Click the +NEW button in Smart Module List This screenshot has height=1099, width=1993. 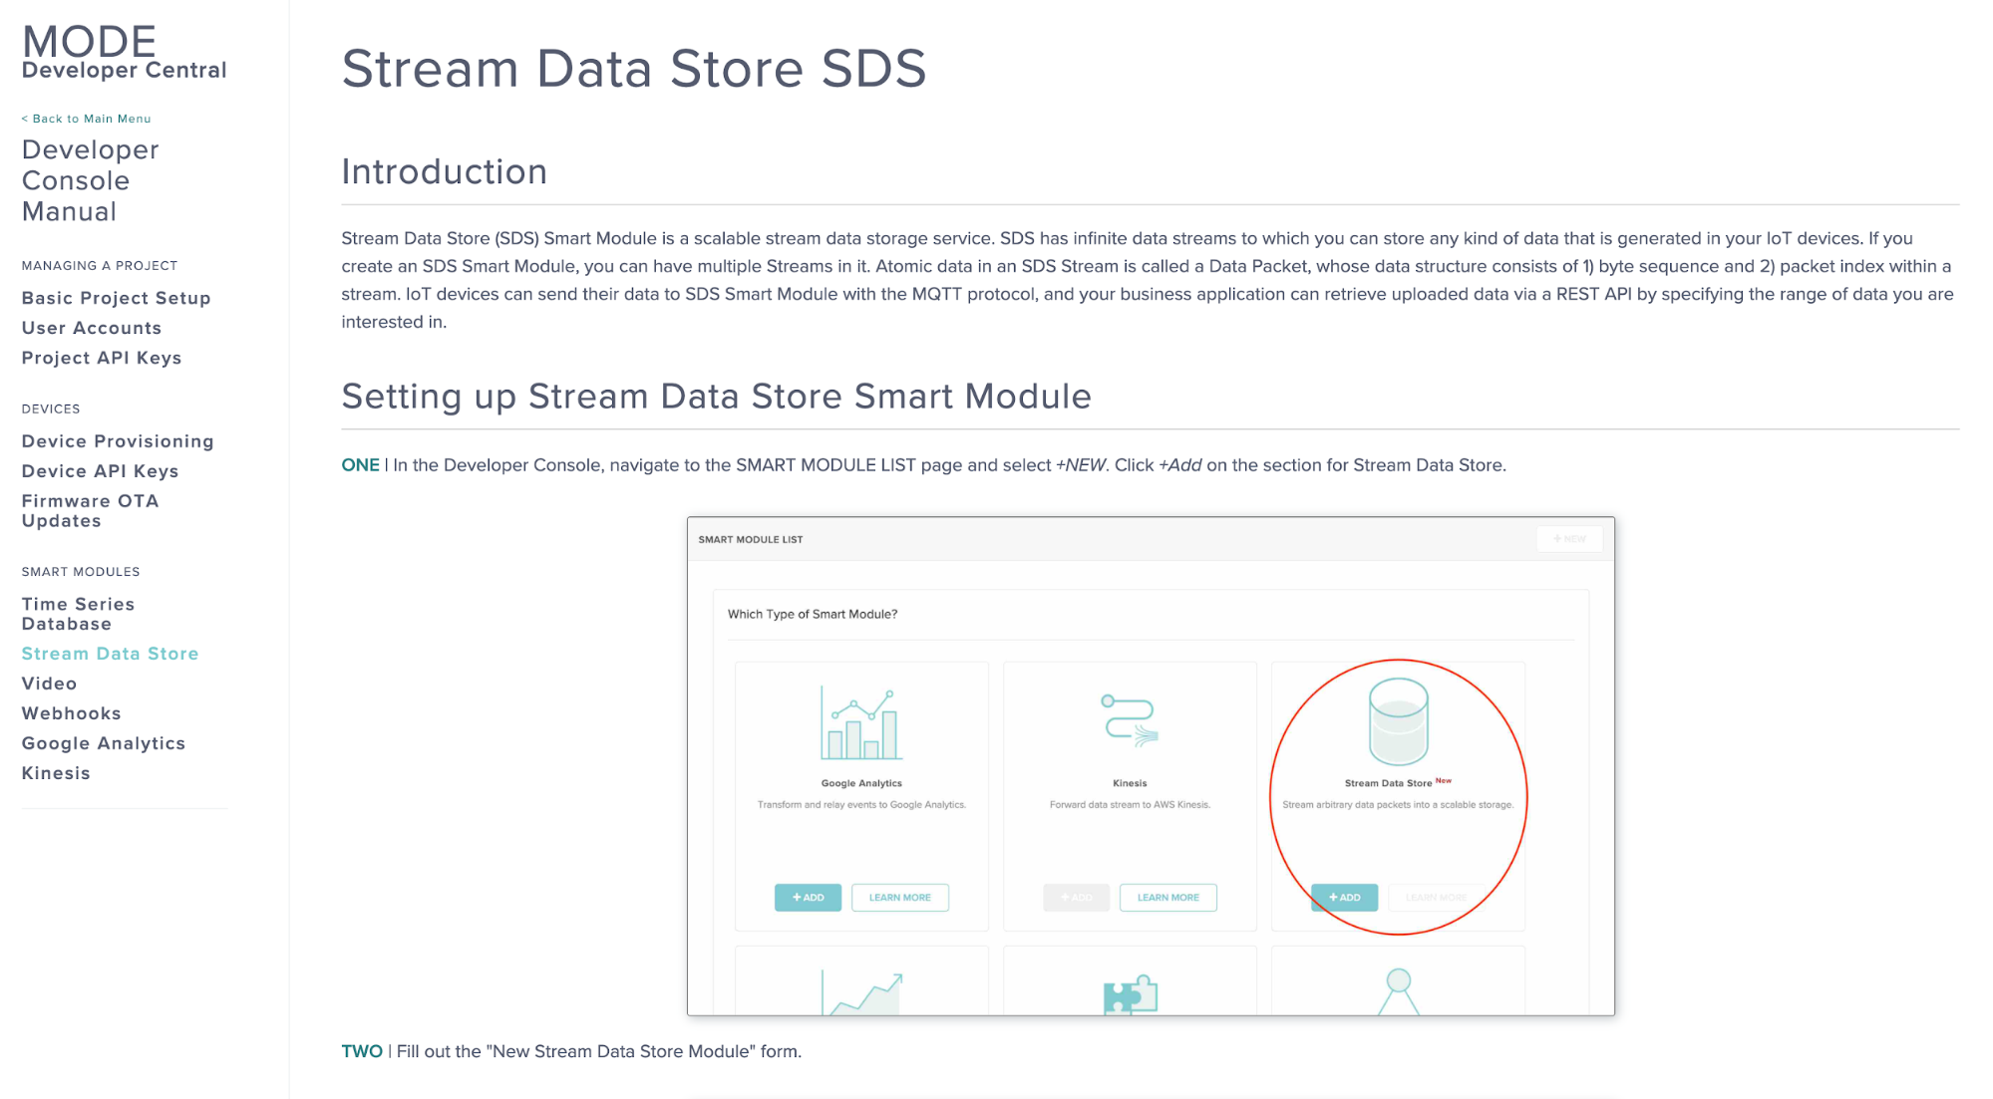click(1568, 539)
